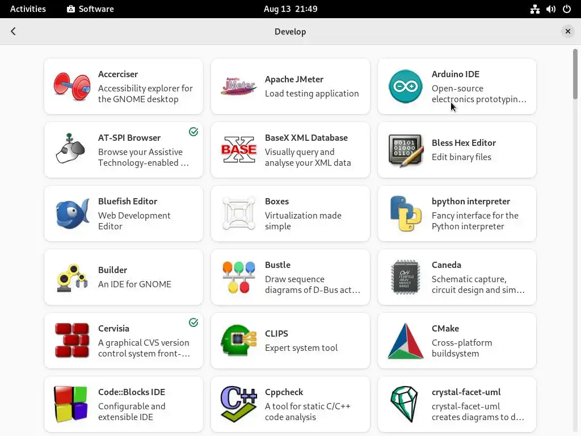Click the Cppcheck C++ checkmark icon
This screenshot has width=581, height=436.
[239, 404]
